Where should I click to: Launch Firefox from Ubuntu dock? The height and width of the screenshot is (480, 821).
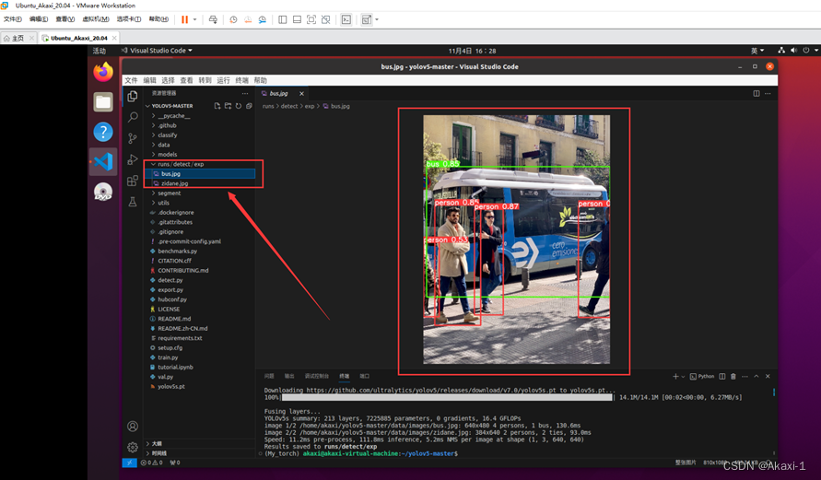[103, 72]
